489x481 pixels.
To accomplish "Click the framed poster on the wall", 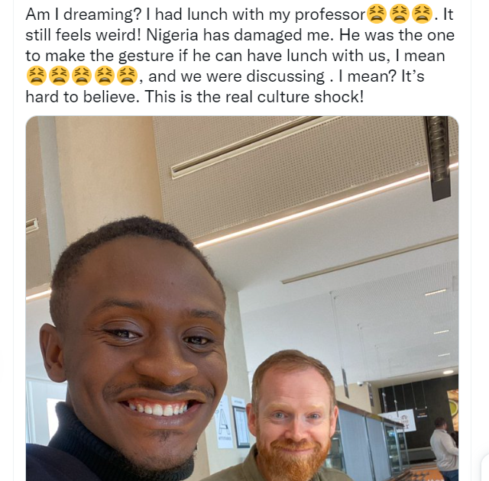I will point(241,426).
